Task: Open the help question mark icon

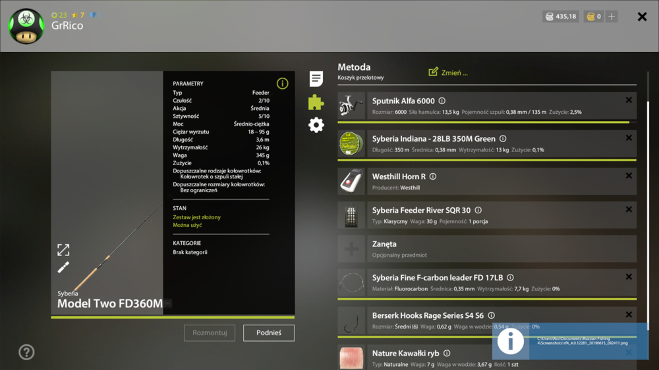Action: (x=26, y=352)
